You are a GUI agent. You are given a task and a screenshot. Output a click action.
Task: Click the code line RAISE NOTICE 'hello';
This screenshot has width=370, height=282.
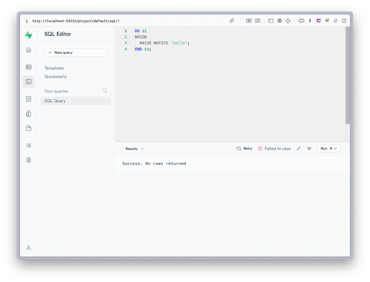tap(164, 43)
